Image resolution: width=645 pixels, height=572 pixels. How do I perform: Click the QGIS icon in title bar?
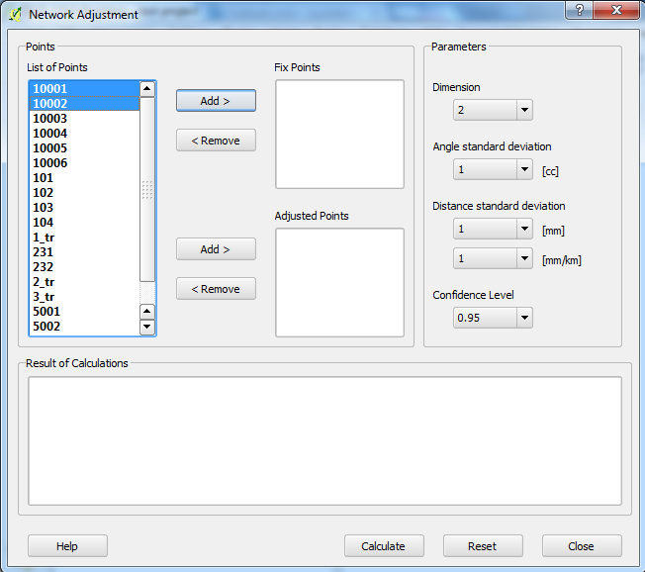point(14,15)
